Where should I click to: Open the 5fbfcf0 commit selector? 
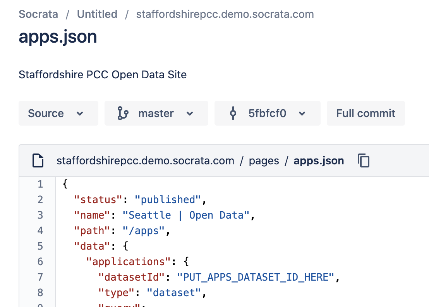point(267,113)
